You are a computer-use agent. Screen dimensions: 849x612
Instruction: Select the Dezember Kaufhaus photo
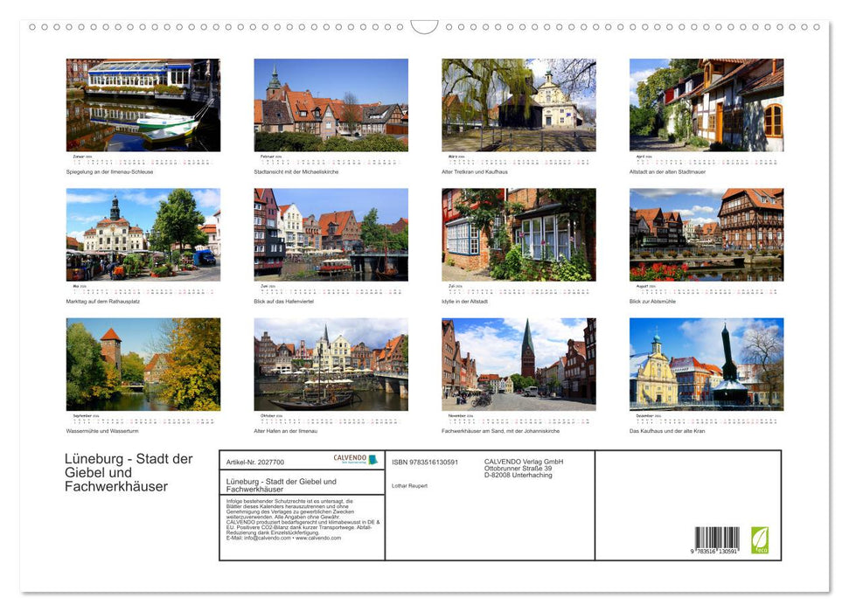(x=706, y=365)
